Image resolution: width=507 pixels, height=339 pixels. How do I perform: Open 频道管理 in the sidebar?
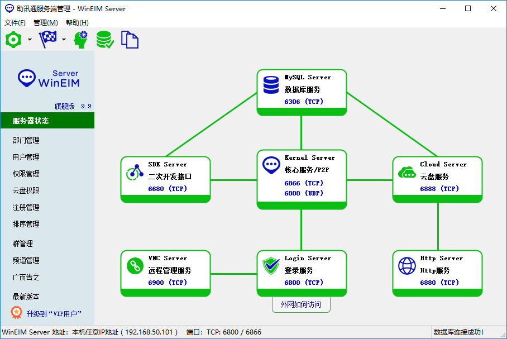pos(26,260)
